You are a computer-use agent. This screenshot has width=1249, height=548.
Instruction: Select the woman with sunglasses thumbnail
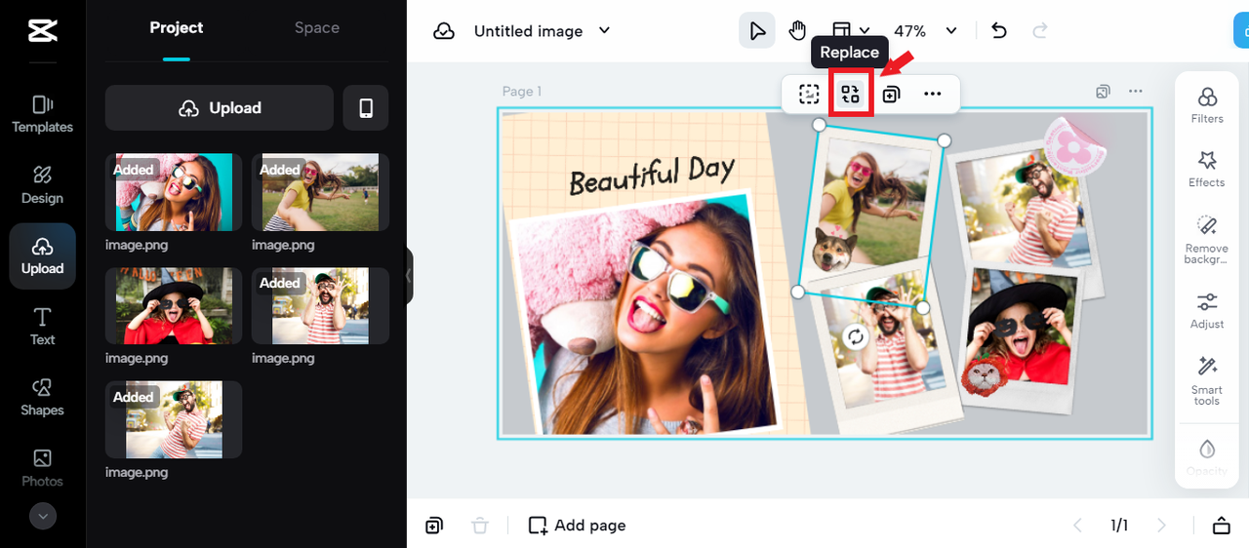174,192
